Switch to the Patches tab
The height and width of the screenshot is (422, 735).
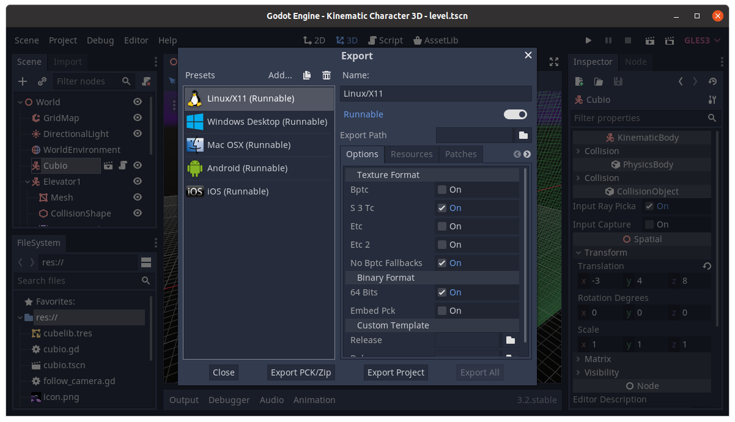[460, 154]
